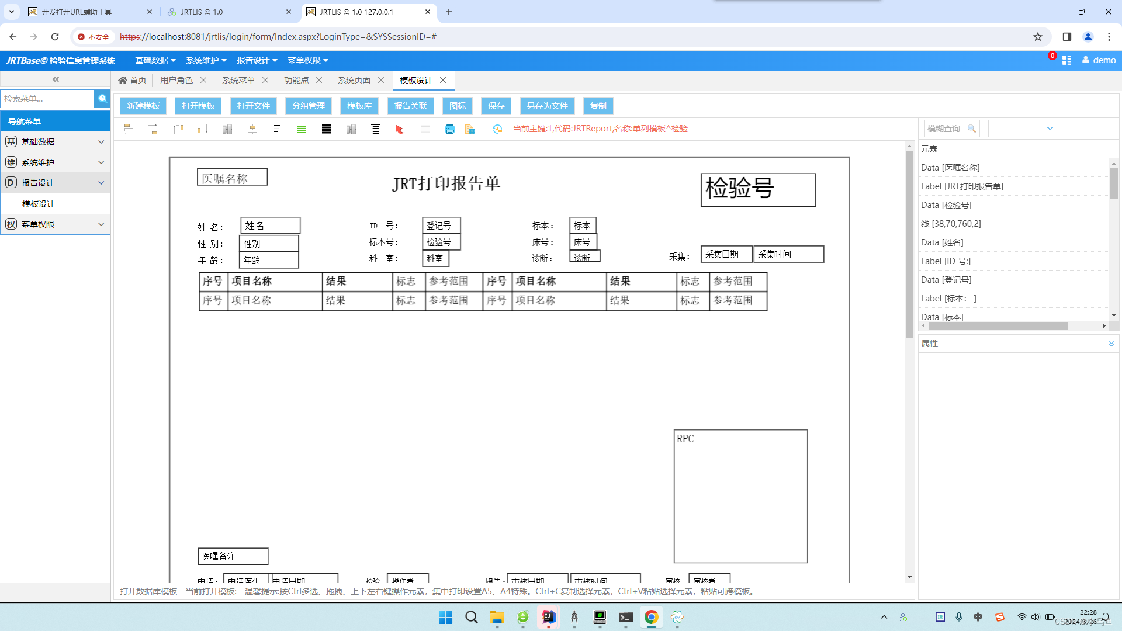This screenshot has width=1122, height=631.
Task: Switch to 系统菜单 tab
Action: click(x=238, y=80)
